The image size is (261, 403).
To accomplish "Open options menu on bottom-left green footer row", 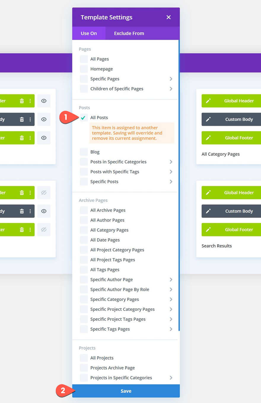I will click(x=30, y=230).
